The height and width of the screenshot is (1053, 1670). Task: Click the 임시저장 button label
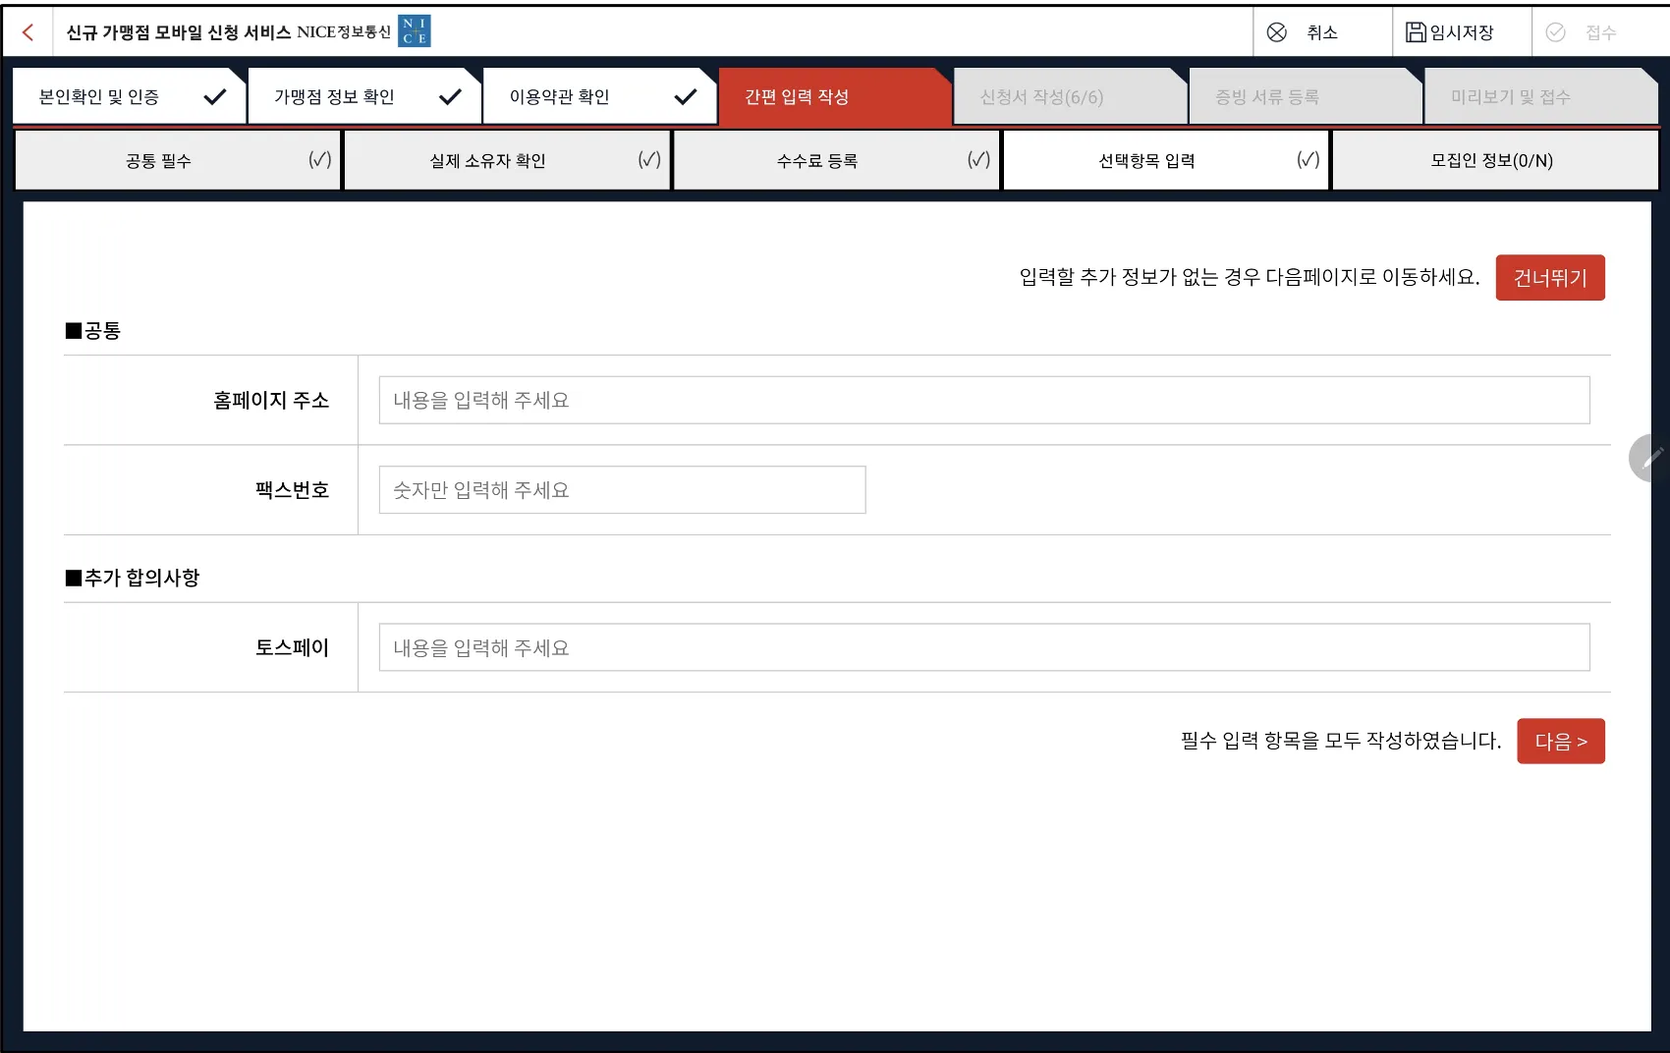(x=1462, y=32)
